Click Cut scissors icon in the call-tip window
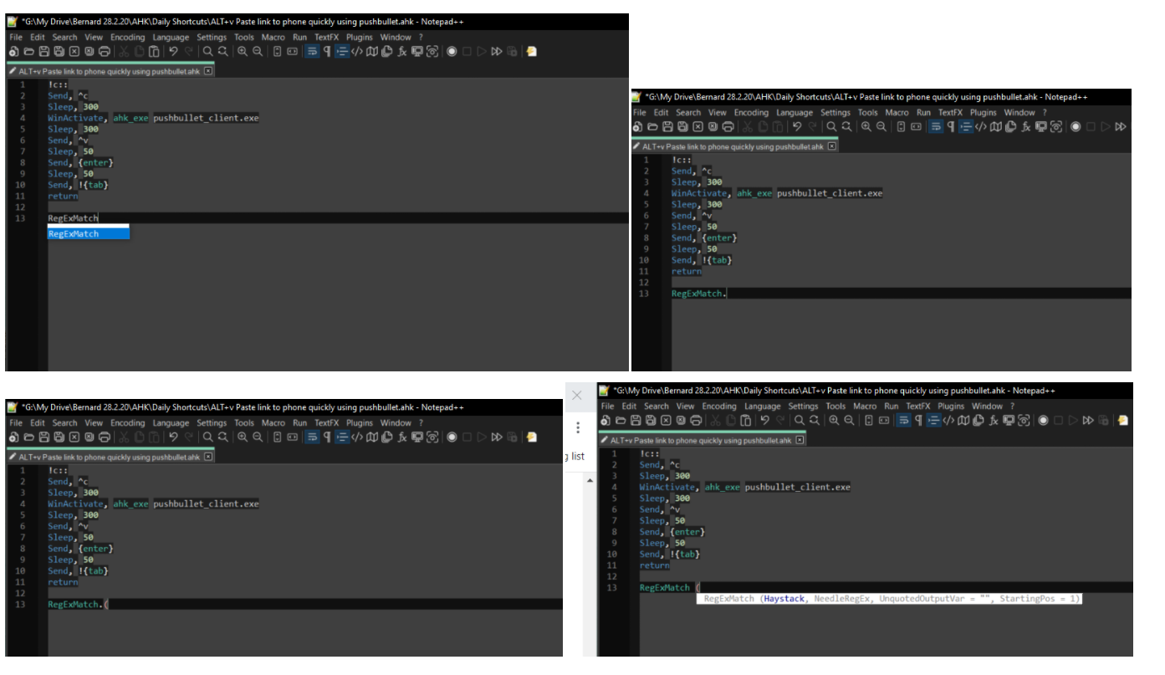 click(716, 420)
